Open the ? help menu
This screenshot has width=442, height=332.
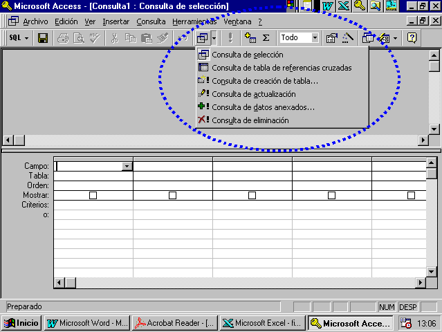point(260,21)
